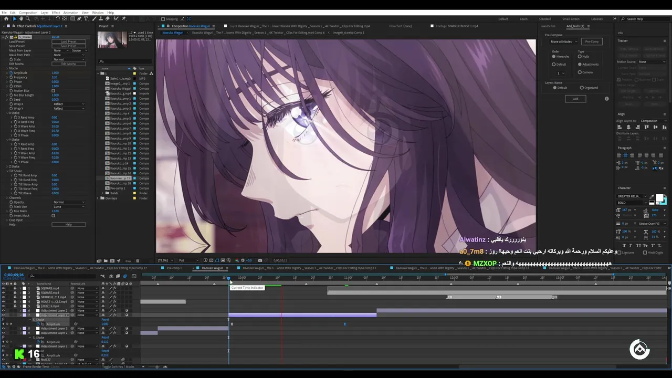
Task: Click the Help button in Effect Controls
Action: (x=68, y=224)
